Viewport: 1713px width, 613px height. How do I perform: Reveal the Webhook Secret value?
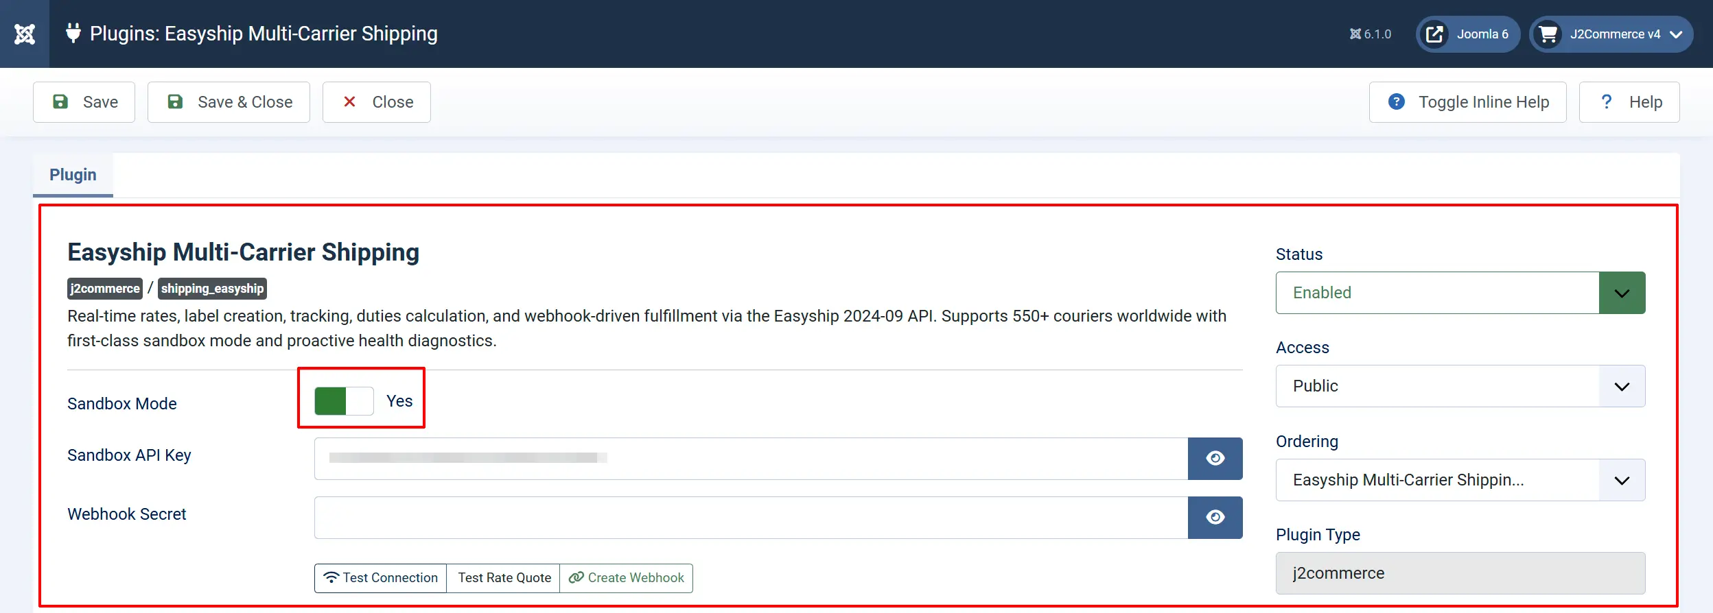(1215, 518)
